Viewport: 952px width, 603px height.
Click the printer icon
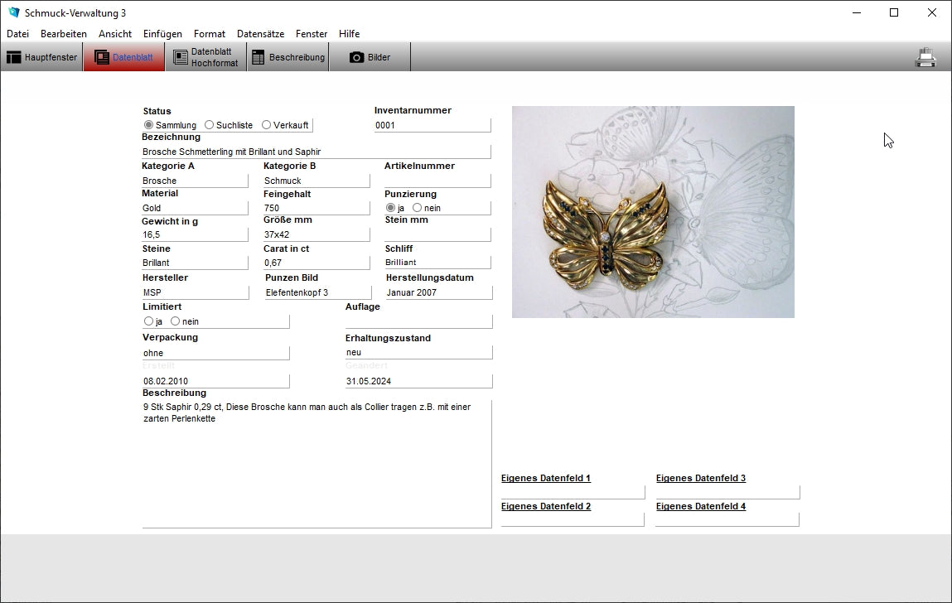(925, 57)
